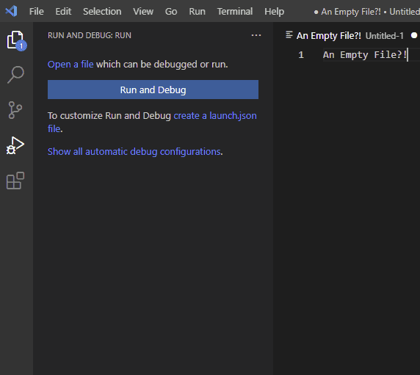
Task: Open the Explorer view in activity bar
Action: click(x=16, y=40)
